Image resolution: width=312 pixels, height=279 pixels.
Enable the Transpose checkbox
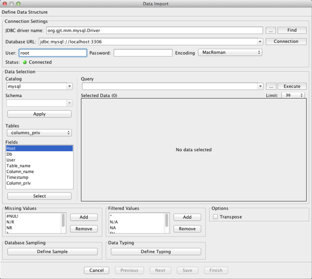point(215,217)
